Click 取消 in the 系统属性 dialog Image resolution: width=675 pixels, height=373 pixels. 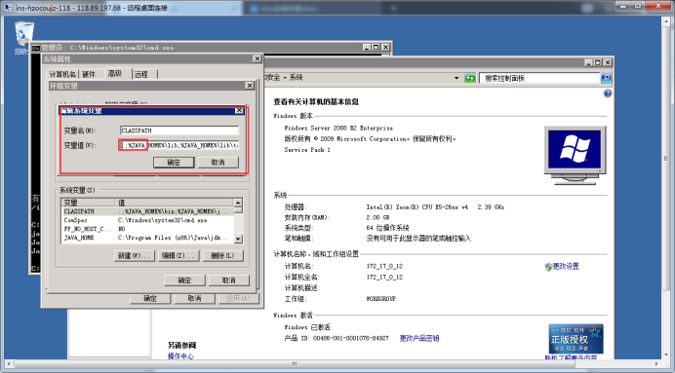click(194, 298)
